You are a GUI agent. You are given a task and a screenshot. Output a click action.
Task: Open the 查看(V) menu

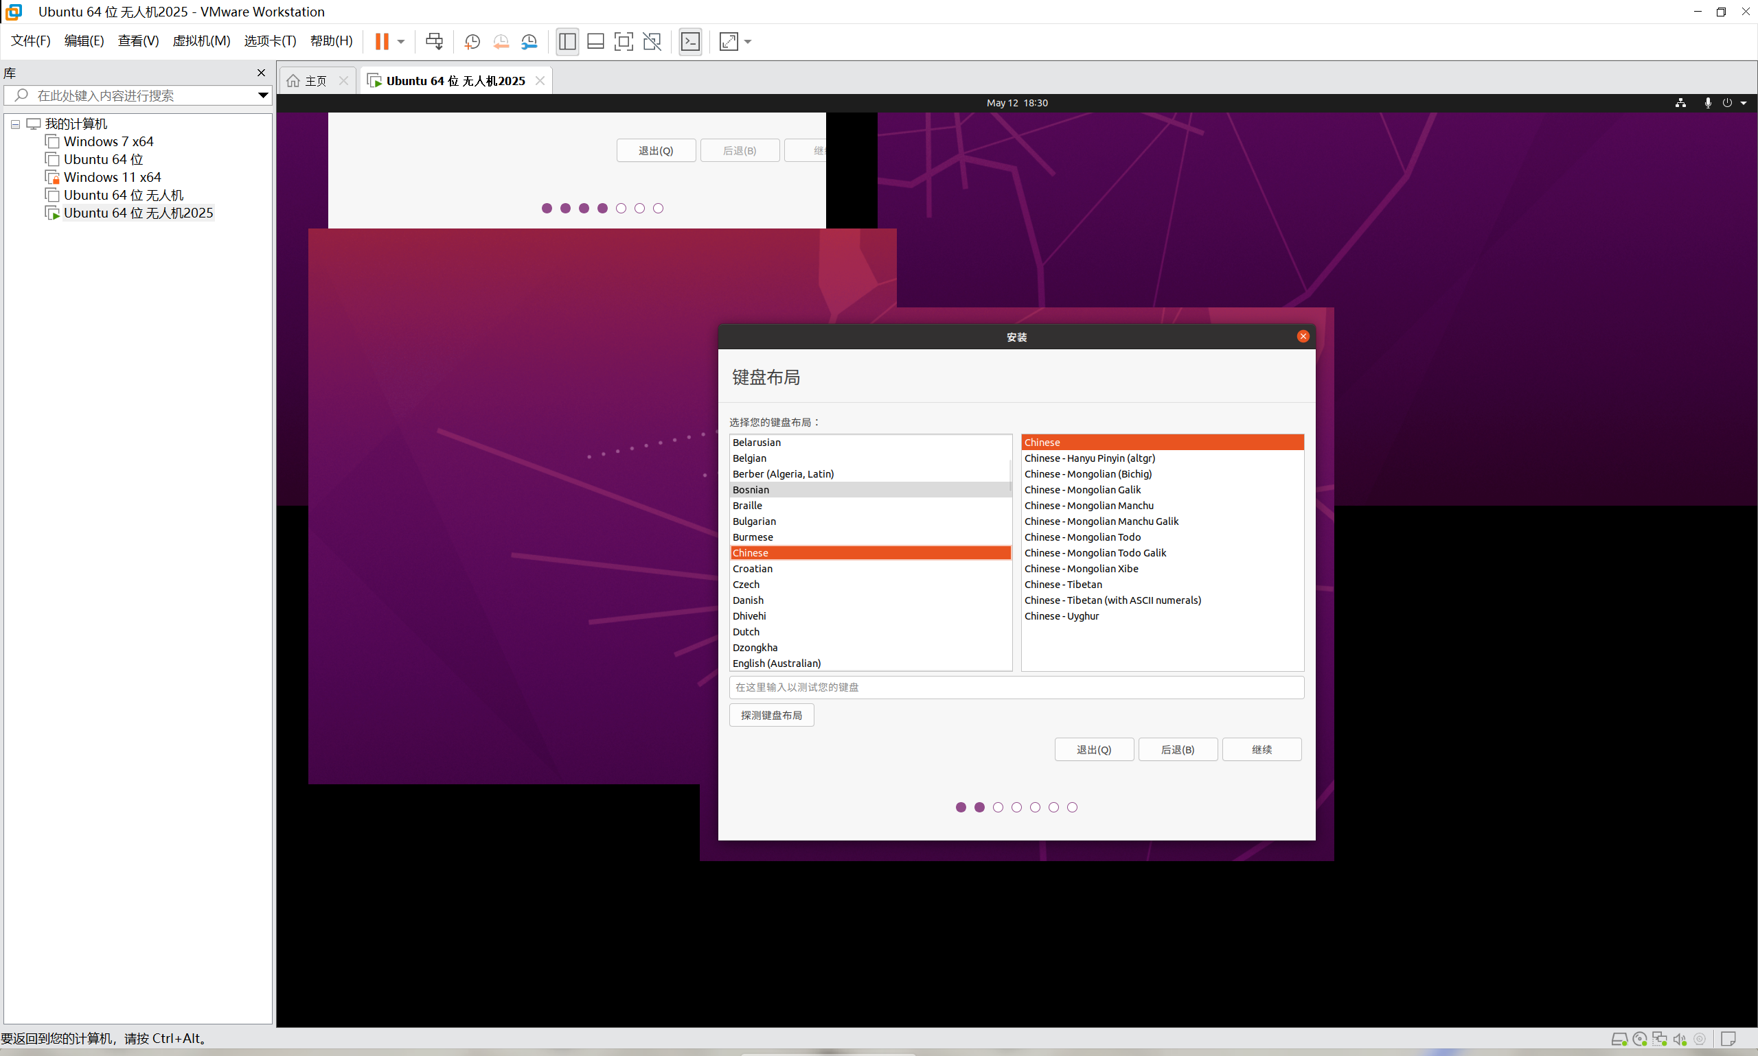[x=138, y=40]
